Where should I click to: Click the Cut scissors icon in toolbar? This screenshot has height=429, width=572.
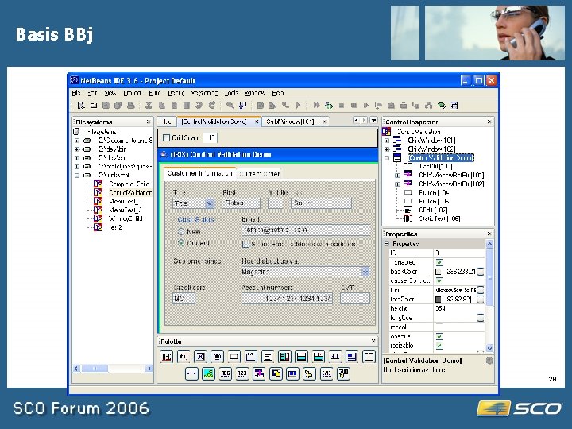[149, 106]
